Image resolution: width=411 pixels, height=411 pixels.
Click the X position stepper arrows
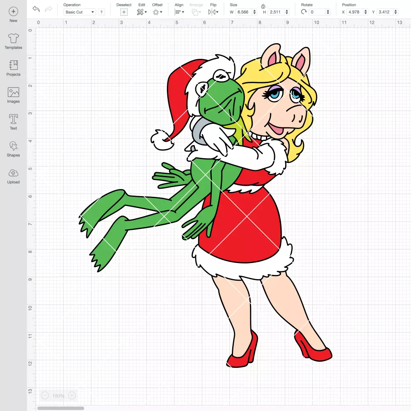tap(366, 12)
